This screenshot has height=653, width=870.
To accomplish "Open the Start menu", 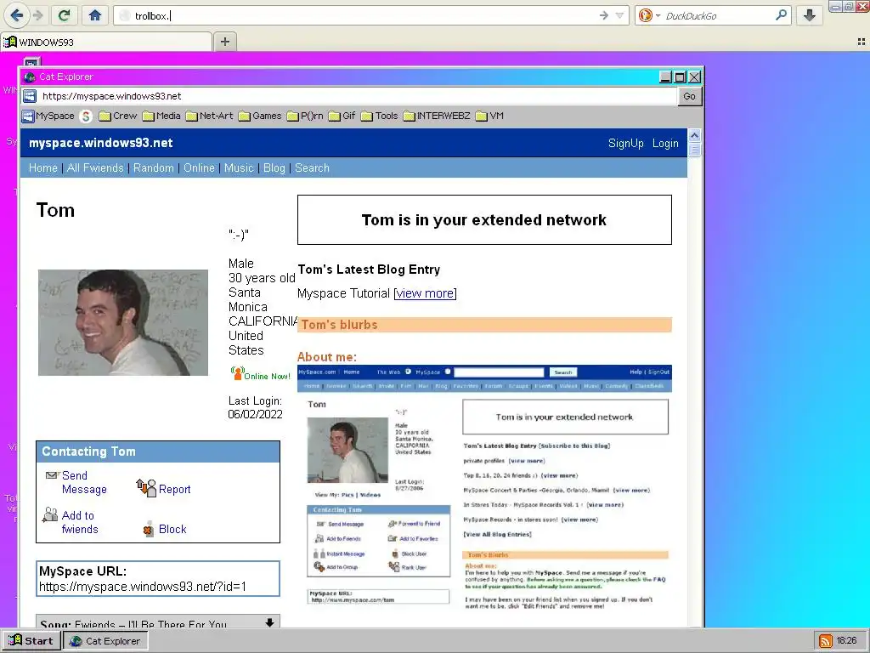I will coord(31,641).
